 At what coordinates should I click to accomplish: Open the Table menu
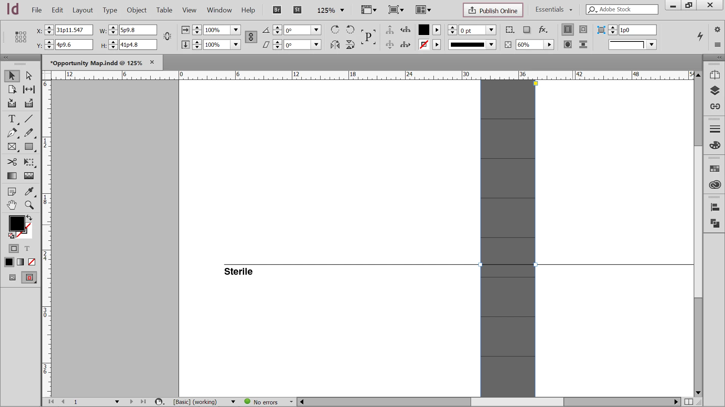tap(164, 10)
